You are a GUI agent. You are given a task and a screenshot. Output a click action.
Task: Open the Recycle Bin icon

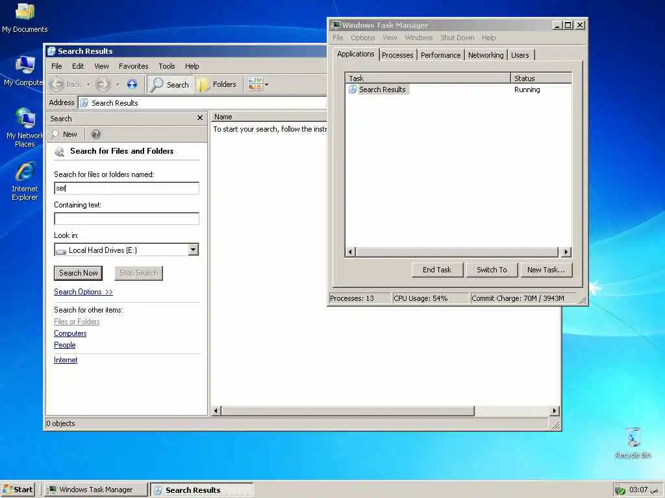(x=633, y=442)
